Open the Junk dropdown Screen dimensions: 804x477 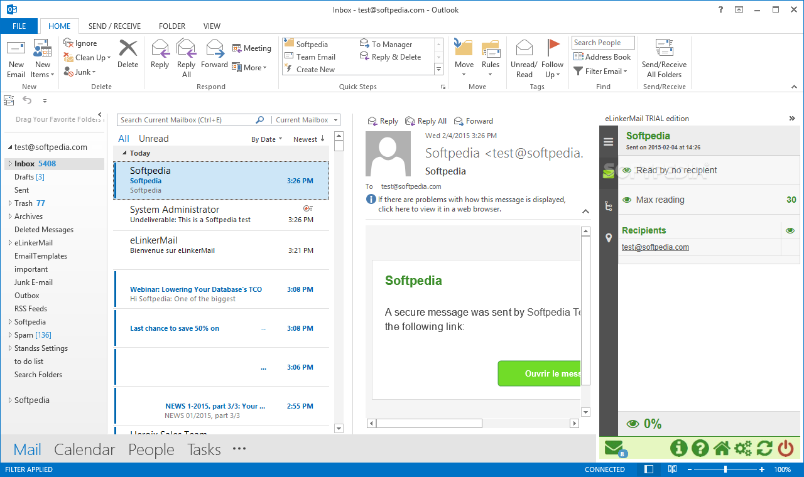[x=79, y=72]
